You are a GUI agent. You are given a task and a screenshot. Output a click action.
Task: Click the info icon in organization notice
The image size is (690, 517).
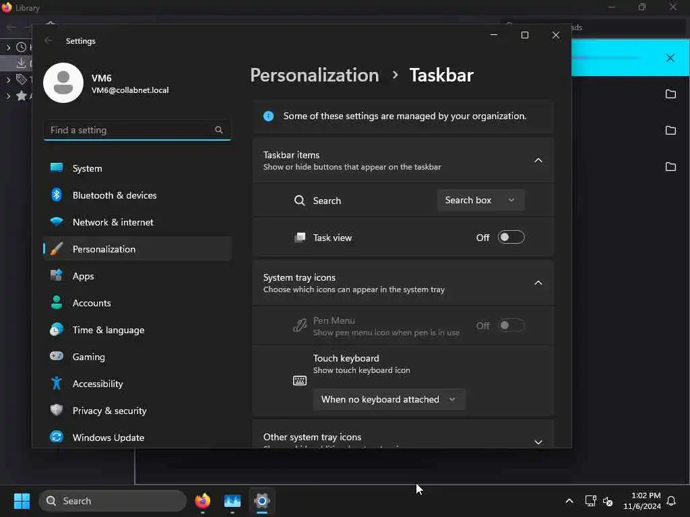pos(268,116)
